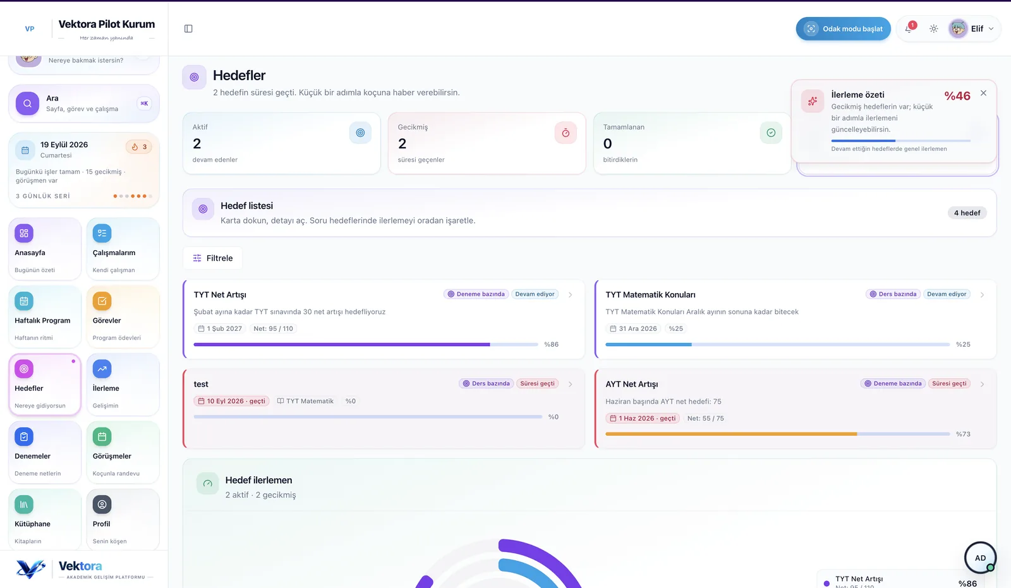Screen dimensions: 1011x588
Task: Click the calendar icon beside 19 Eylül 2026
Action: click(25, 150)
